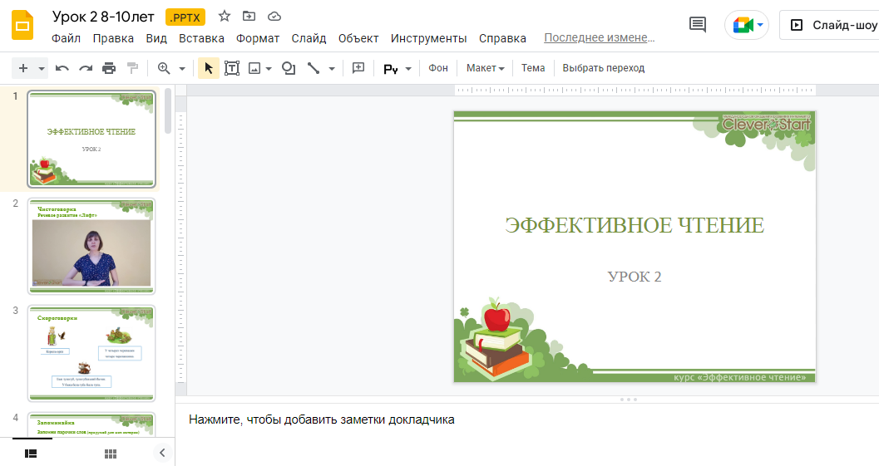Open the Вставка menu
The width and height of the screenshot is (879, 466).
coord(201,38)
